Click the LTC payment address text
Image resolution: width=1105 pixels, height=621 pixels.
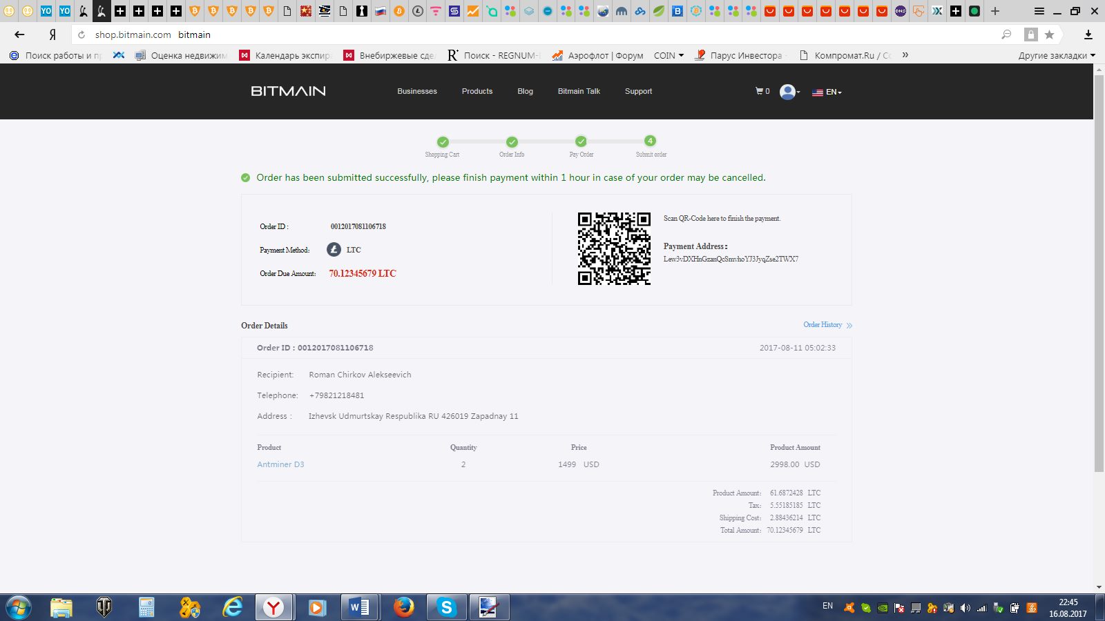point(731,259)
